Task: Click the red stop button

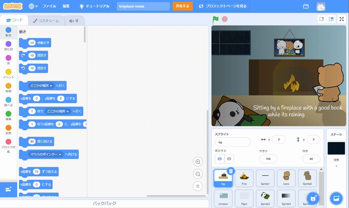Action: coord(224,19)
